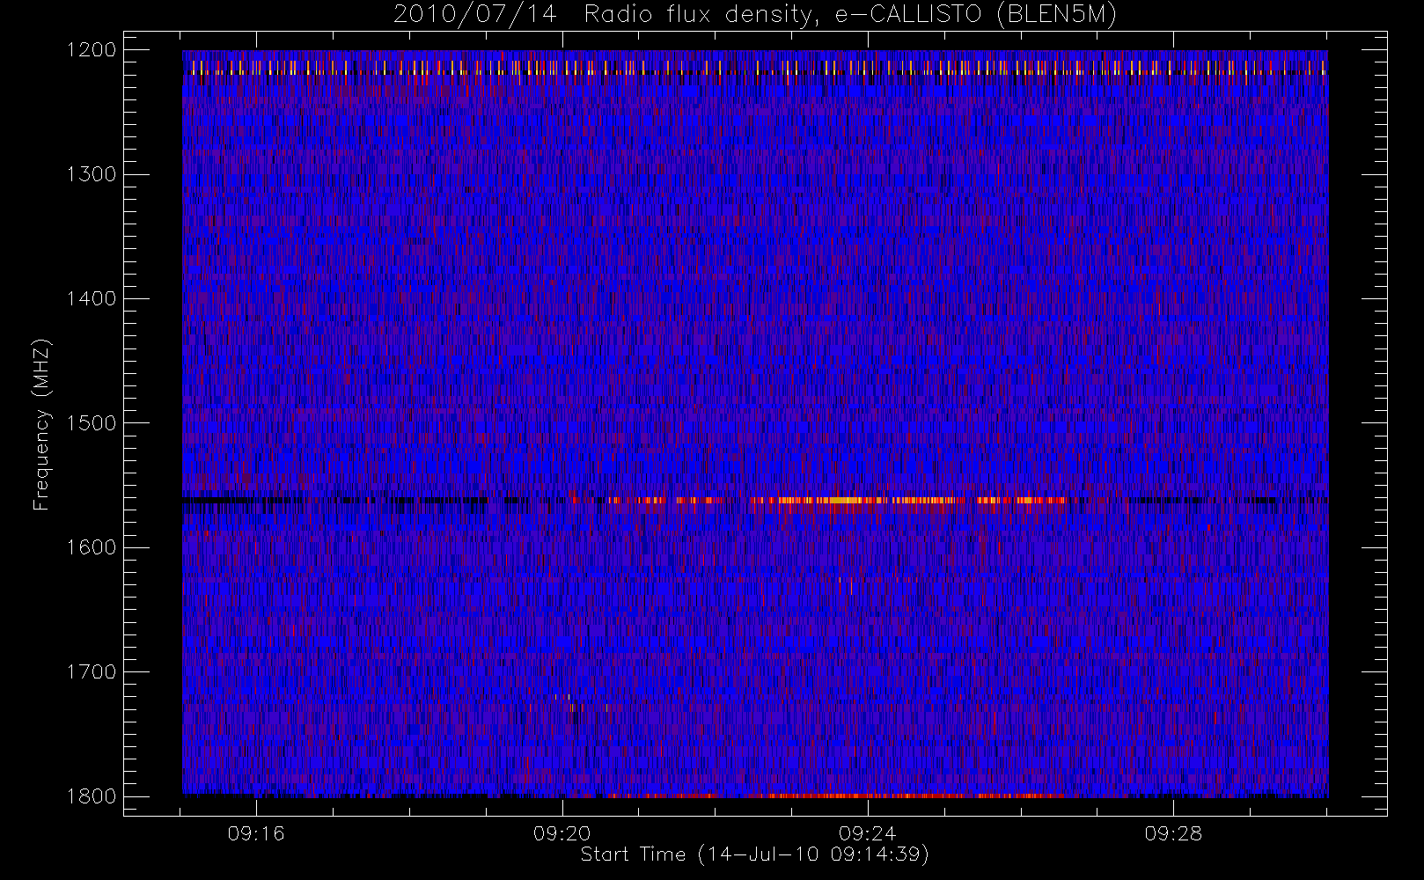
Task: Click the 09:20 time tick label
Action: (x=562, y=833)
